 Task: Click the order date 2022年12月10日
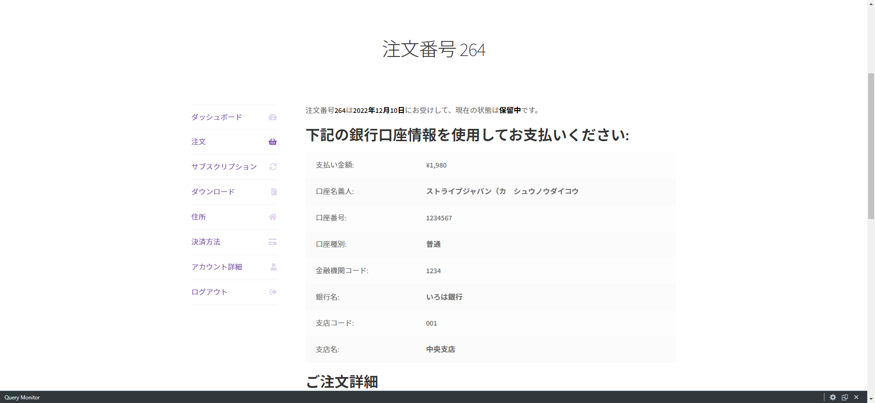pyautogui.click(x=379, y=110)
